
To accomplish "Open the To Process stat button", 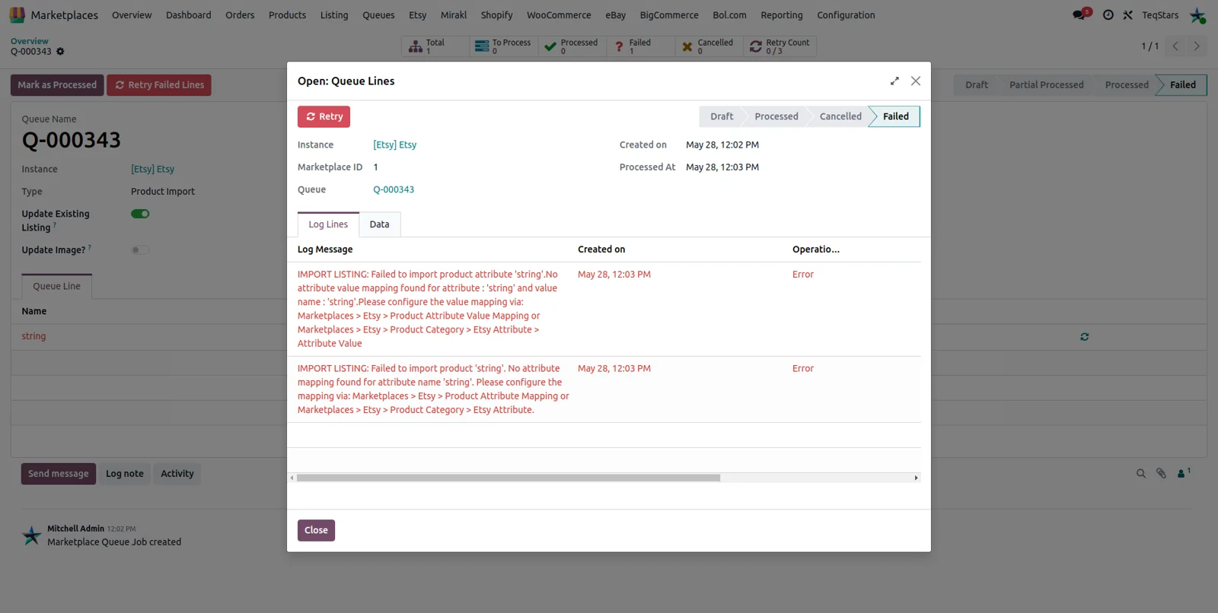I will (504, 46).
